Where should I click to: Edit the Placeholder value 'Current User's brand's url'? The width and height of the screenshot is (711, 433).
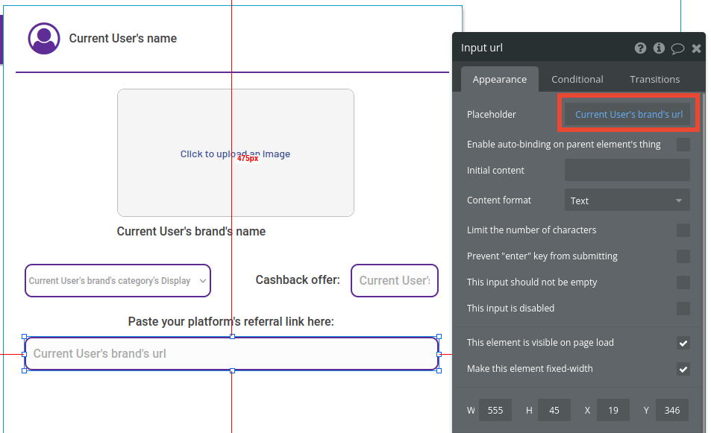[627, 114]
